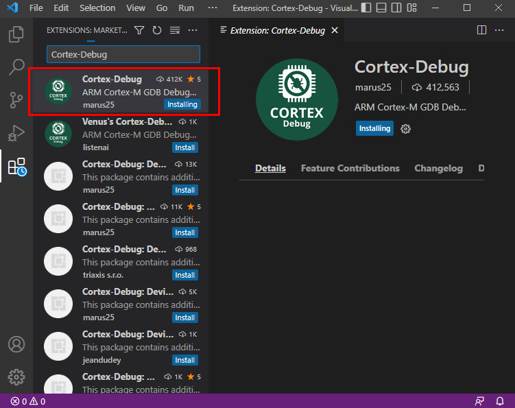Click the extensions search input field

pyautogui.click(x=123, y=54)
